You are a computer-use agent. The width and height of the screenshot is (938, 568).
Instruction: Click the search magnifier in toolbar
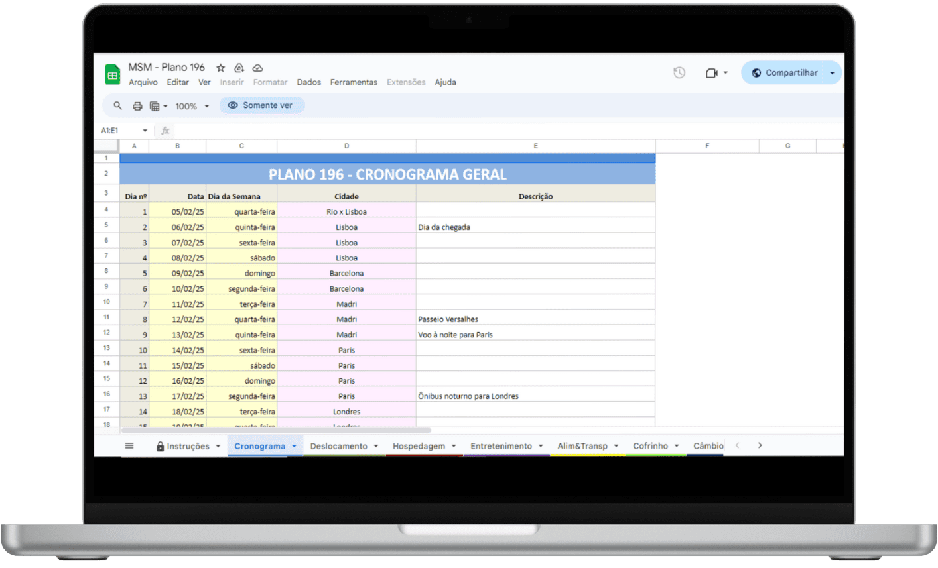click(118, 105)
